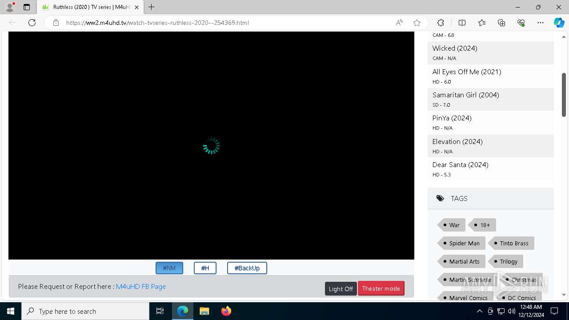Click the scrollbar up arrow
Screen dimensions: 569x320
coord(564,37)
